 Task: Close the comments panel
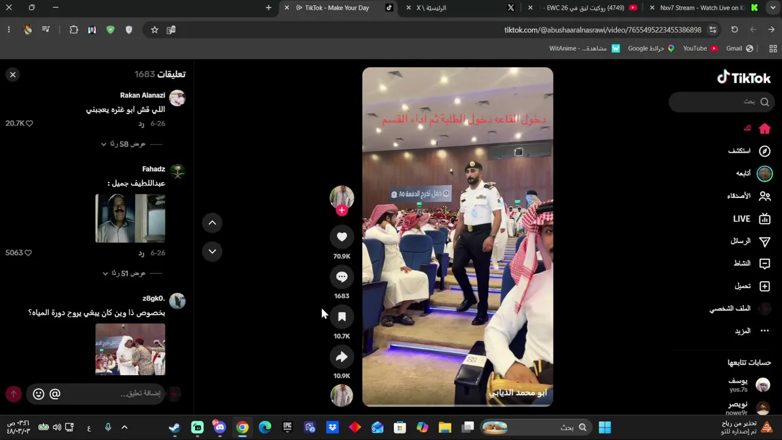[13, 75]
